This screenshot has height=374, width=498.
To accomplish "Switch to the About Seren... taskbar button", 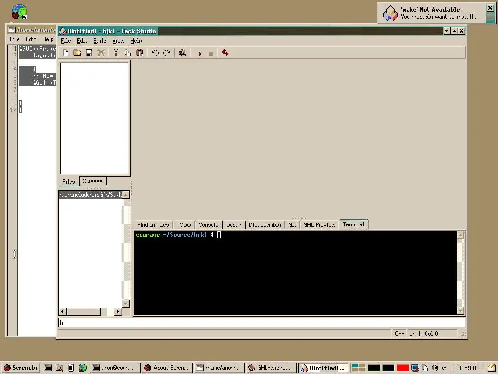I will coord(167,368).
